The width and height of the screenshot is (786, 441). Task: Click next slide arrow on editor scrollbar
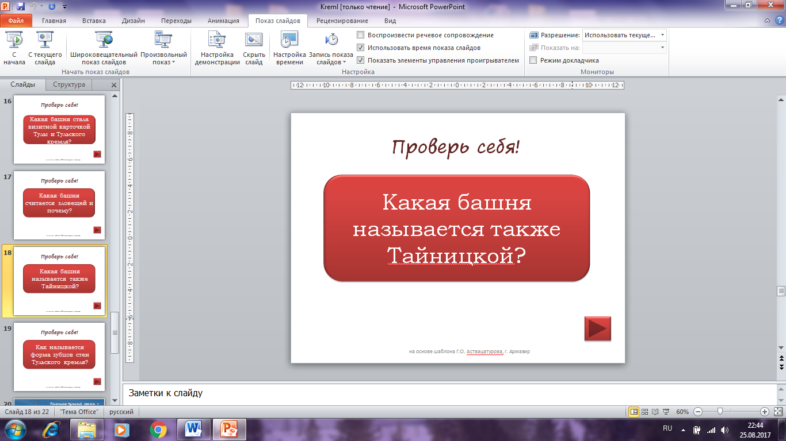tap(781, 366)
